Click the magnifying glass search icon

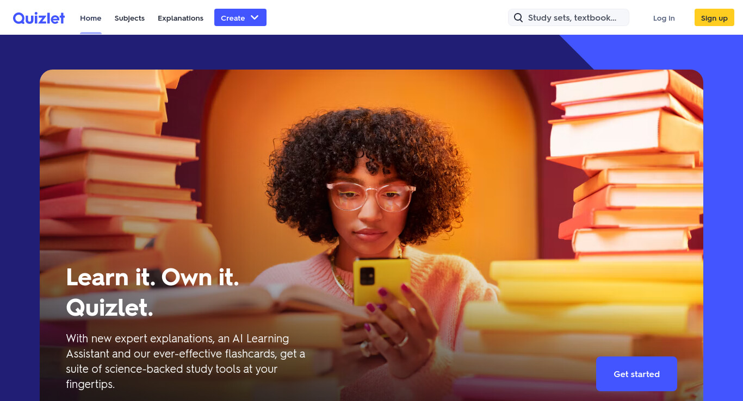click(518, 18)
